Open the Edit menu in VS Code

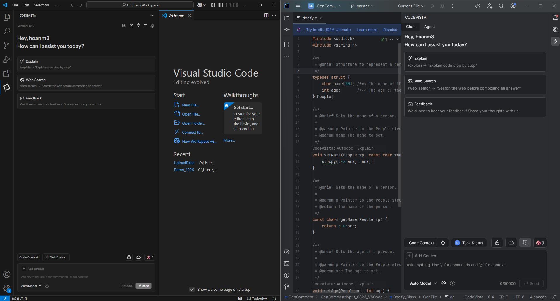26,5
